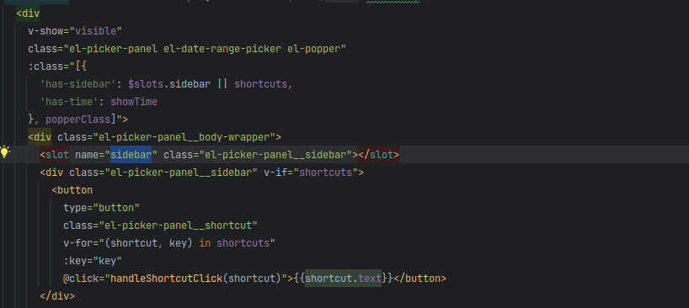Screen dimensions: 689x308
Task: Click the yellow lightbulb quick-fix icon
Action: pyautogui.click(x=5, y=152)
